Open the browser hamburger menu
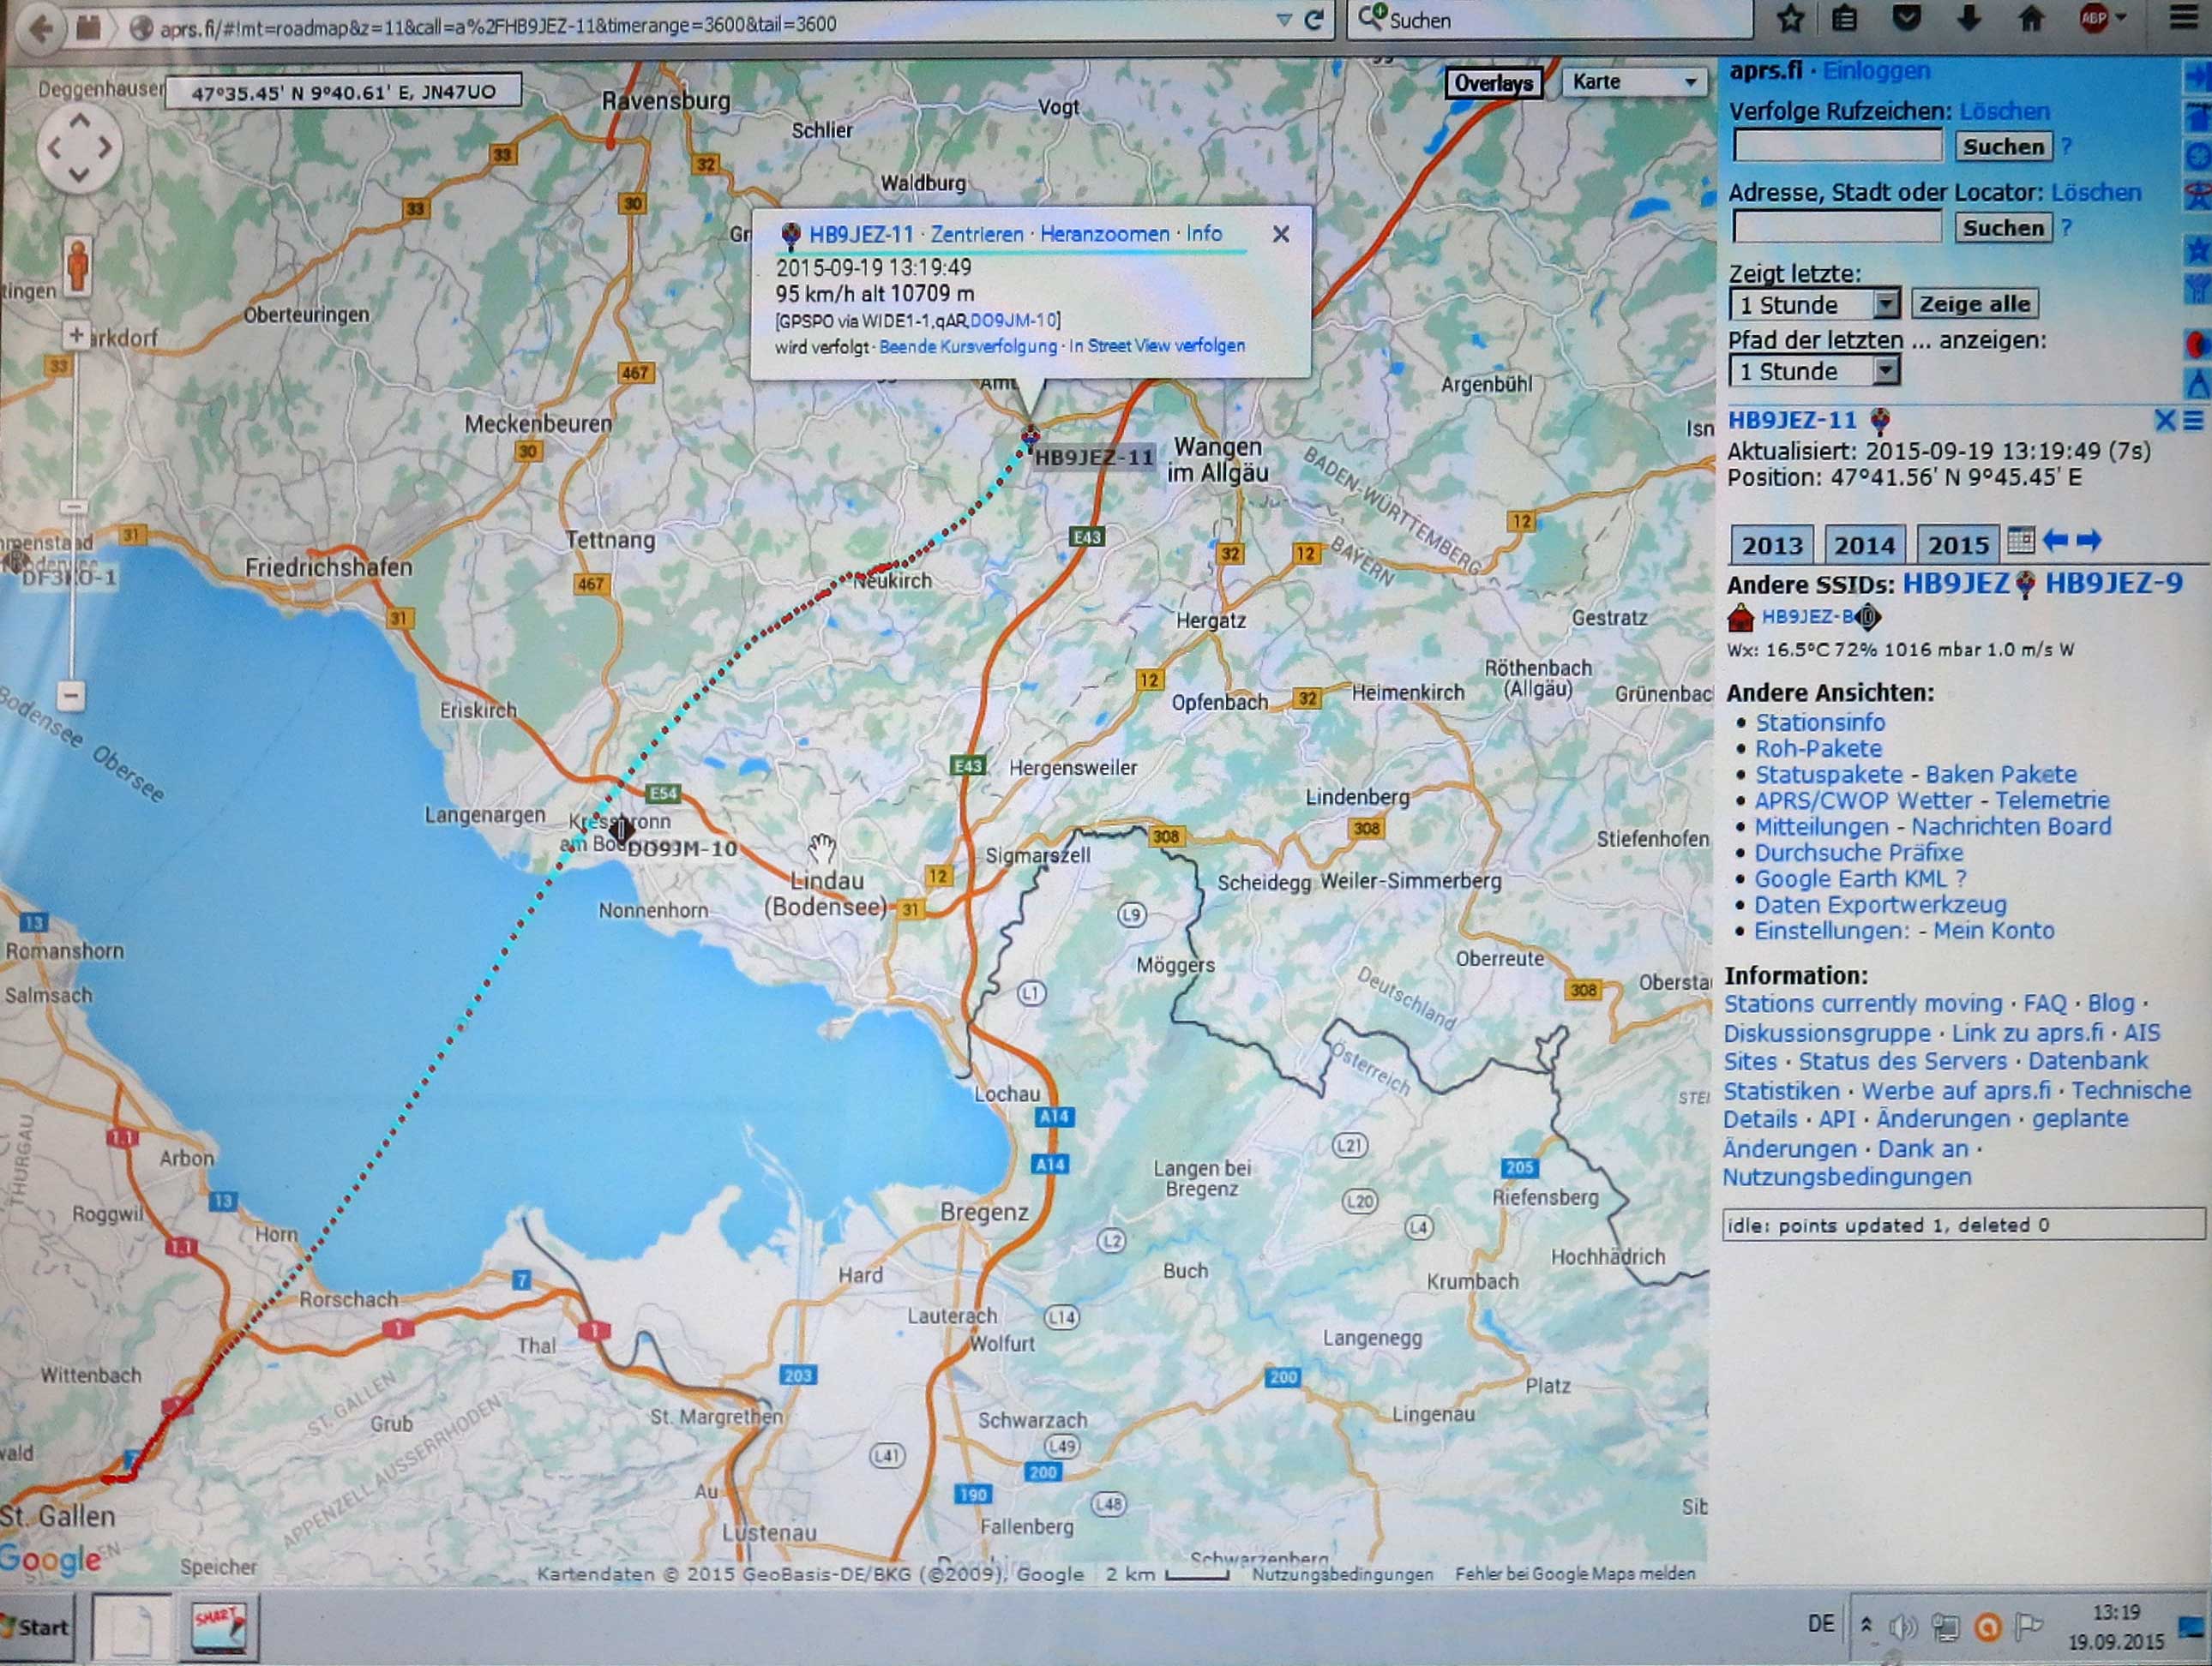 point(2184,19)
